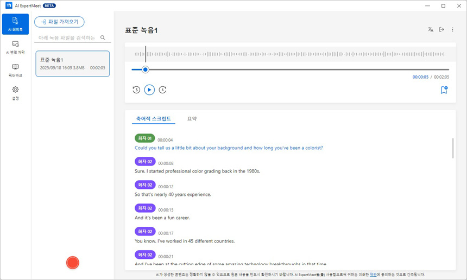Add a bookmark with the bookmark icon
Viewport: 467px width, 280px height.
coord(444,90)
